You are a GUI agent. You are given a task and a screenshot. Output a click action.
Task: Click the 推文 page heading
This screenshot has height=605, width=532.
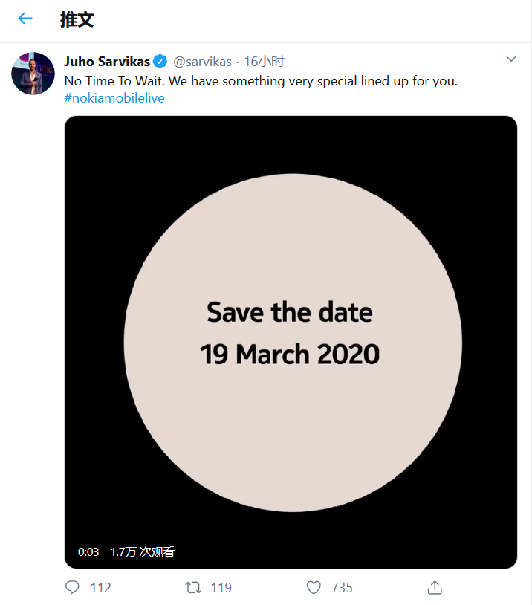[x=77, y=19]
